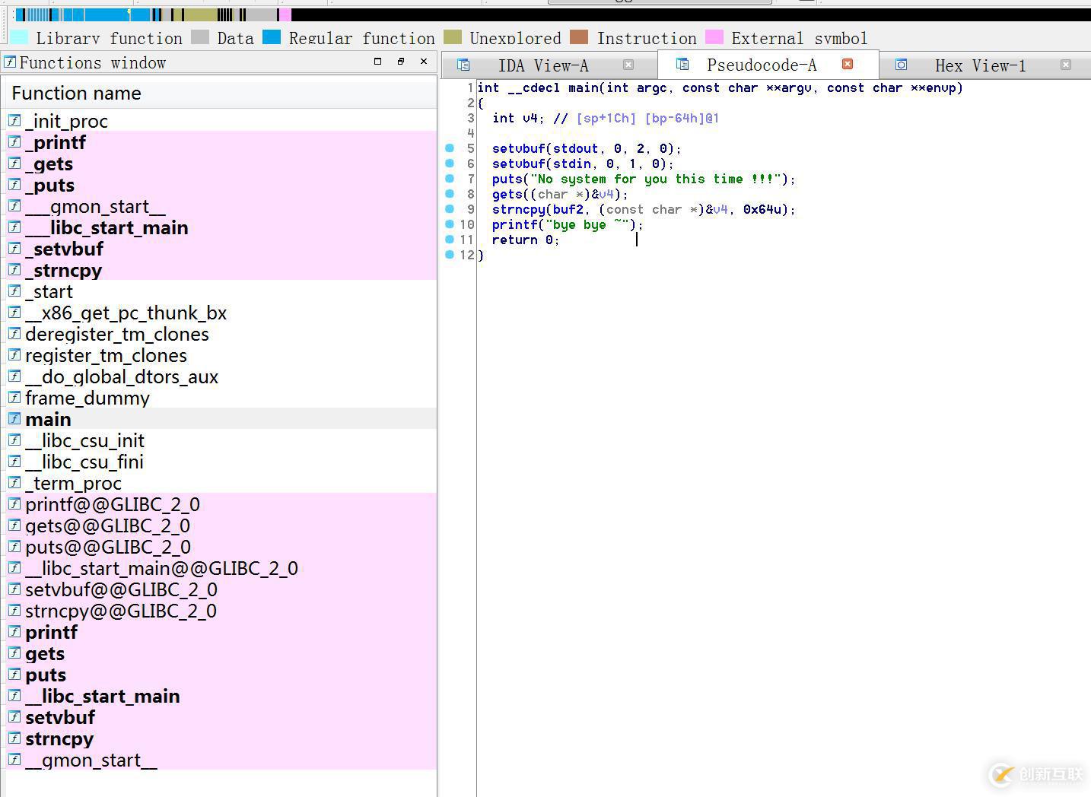Click the icon next to _init_proc

click(14, 120)
